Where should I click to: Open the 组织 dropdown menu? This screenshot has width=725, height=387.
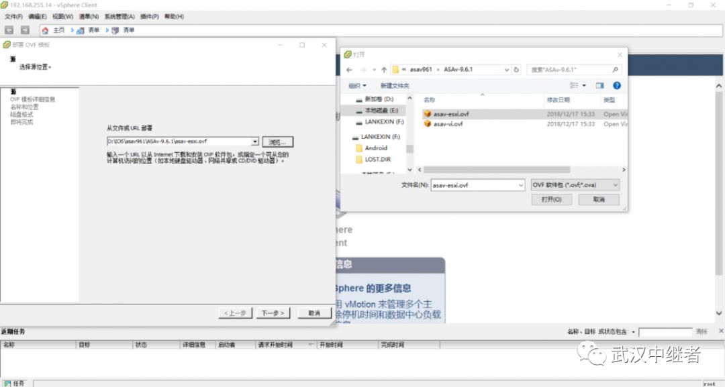357,86
